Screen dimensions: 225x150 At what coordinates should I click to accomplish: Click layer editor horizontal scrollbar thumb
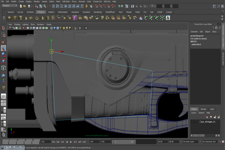point(199,135)
